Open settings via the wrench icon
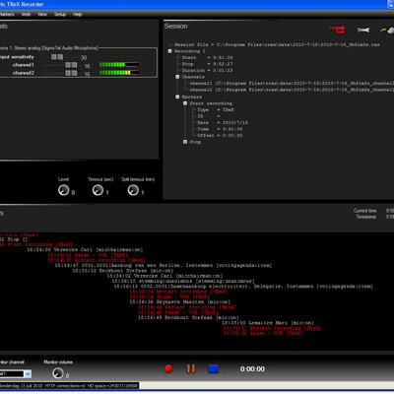Viewport: 394px width, 394px height. coord(363,31)
